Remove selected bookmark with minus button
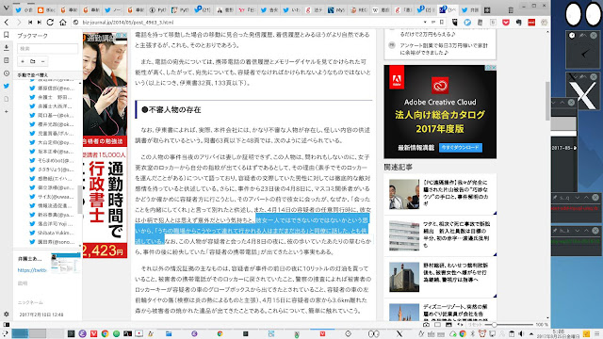The height and width of the screenshot is (339, 603). tap(43, 61)
